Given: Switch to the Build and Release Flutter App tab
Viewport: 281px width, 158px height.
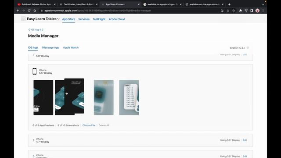Looking at the screenshot, I should point(36,4).
